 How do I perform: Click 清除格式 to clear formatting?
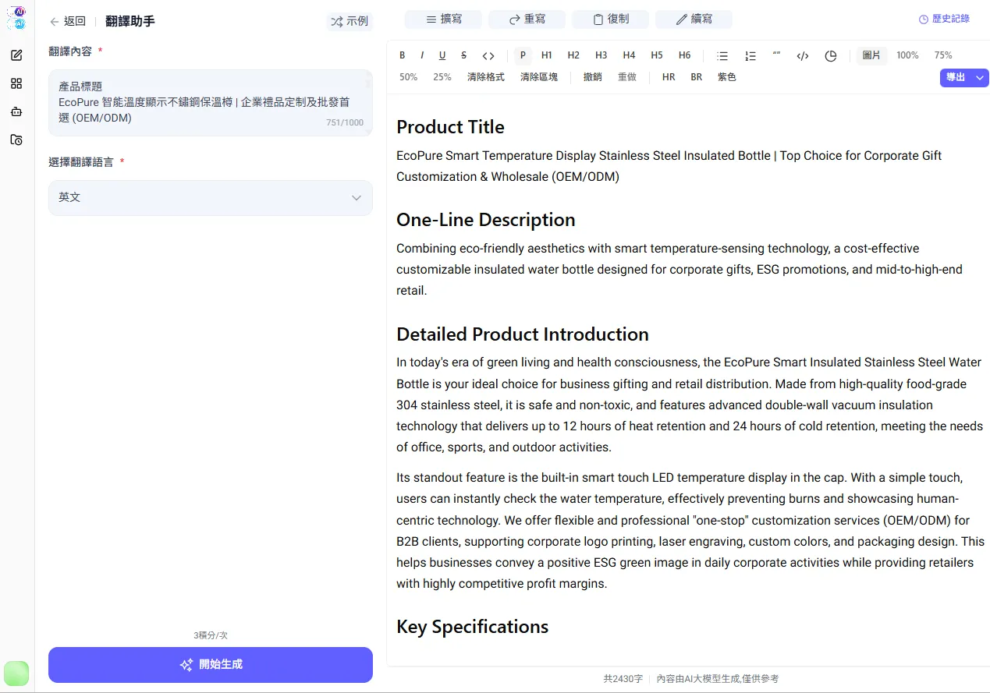coord(486,77)
